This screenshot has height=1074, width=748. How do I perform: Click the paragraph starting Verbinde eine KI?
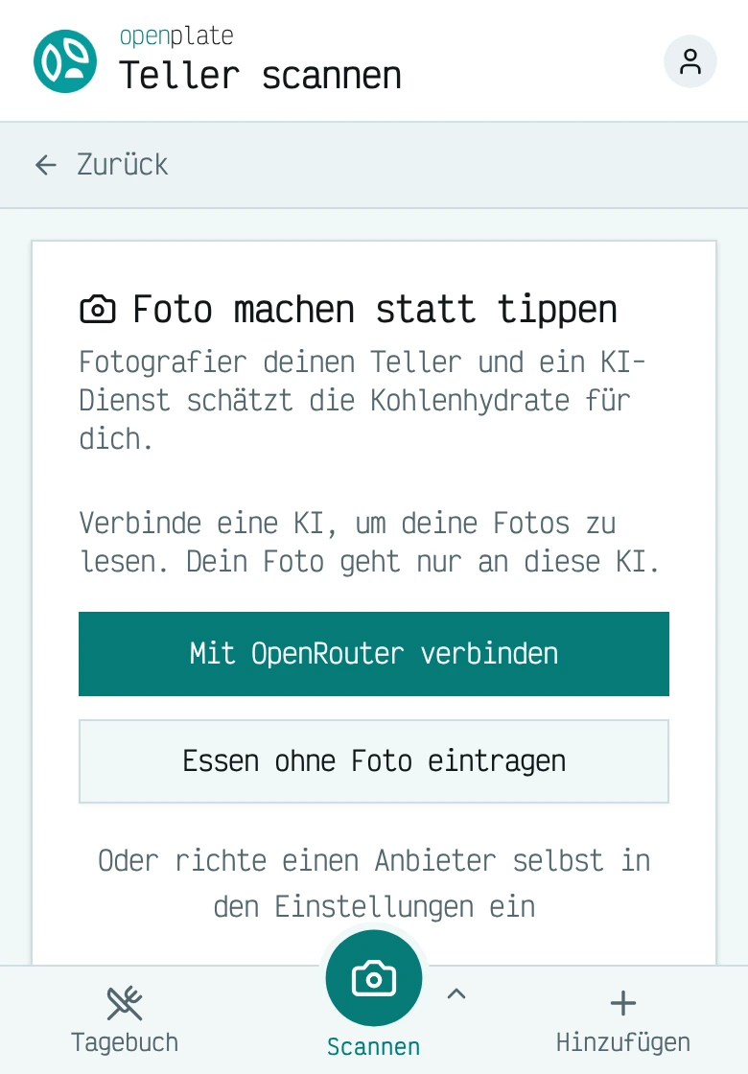pyautogui.click(x=370, y=543)
